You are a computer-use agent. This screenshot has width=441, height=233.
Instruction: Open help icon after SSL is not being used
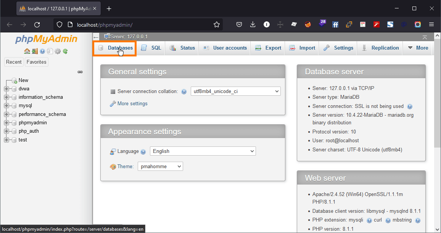(410, 106)
